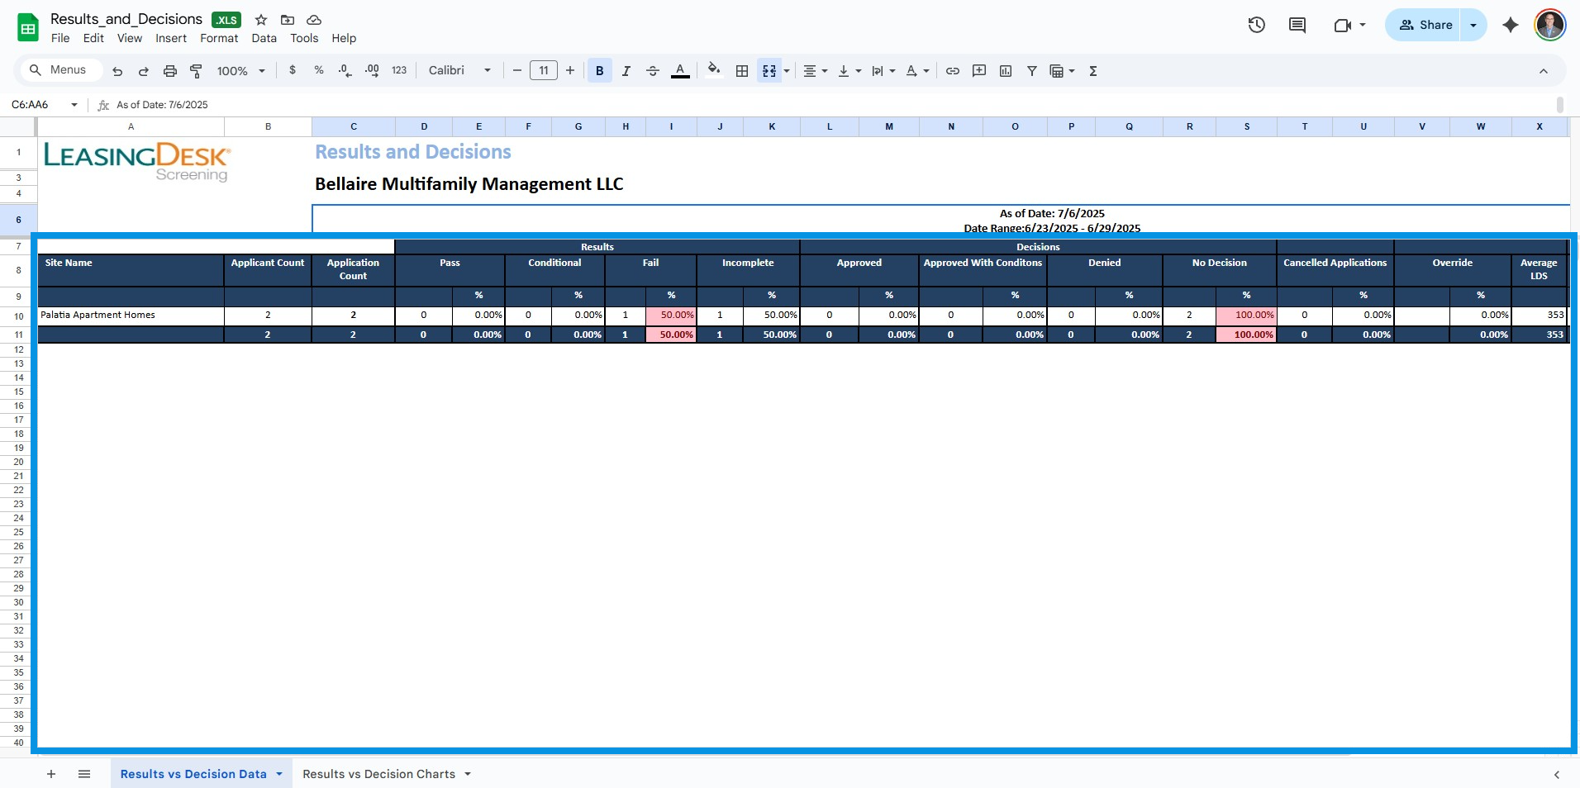Open the Format menu
Screen dimensions: 1580x788
(x=218, y=38)
